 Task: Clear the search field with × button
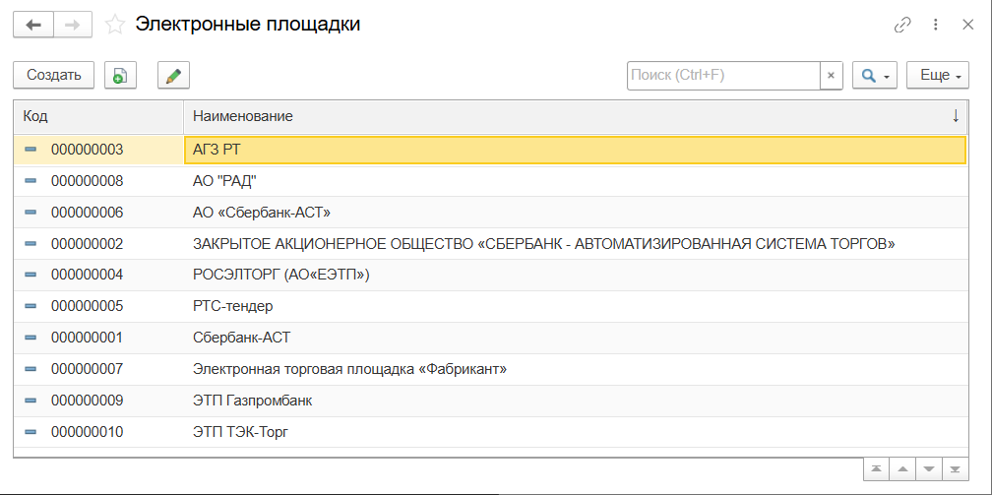(x=832, y=76)
